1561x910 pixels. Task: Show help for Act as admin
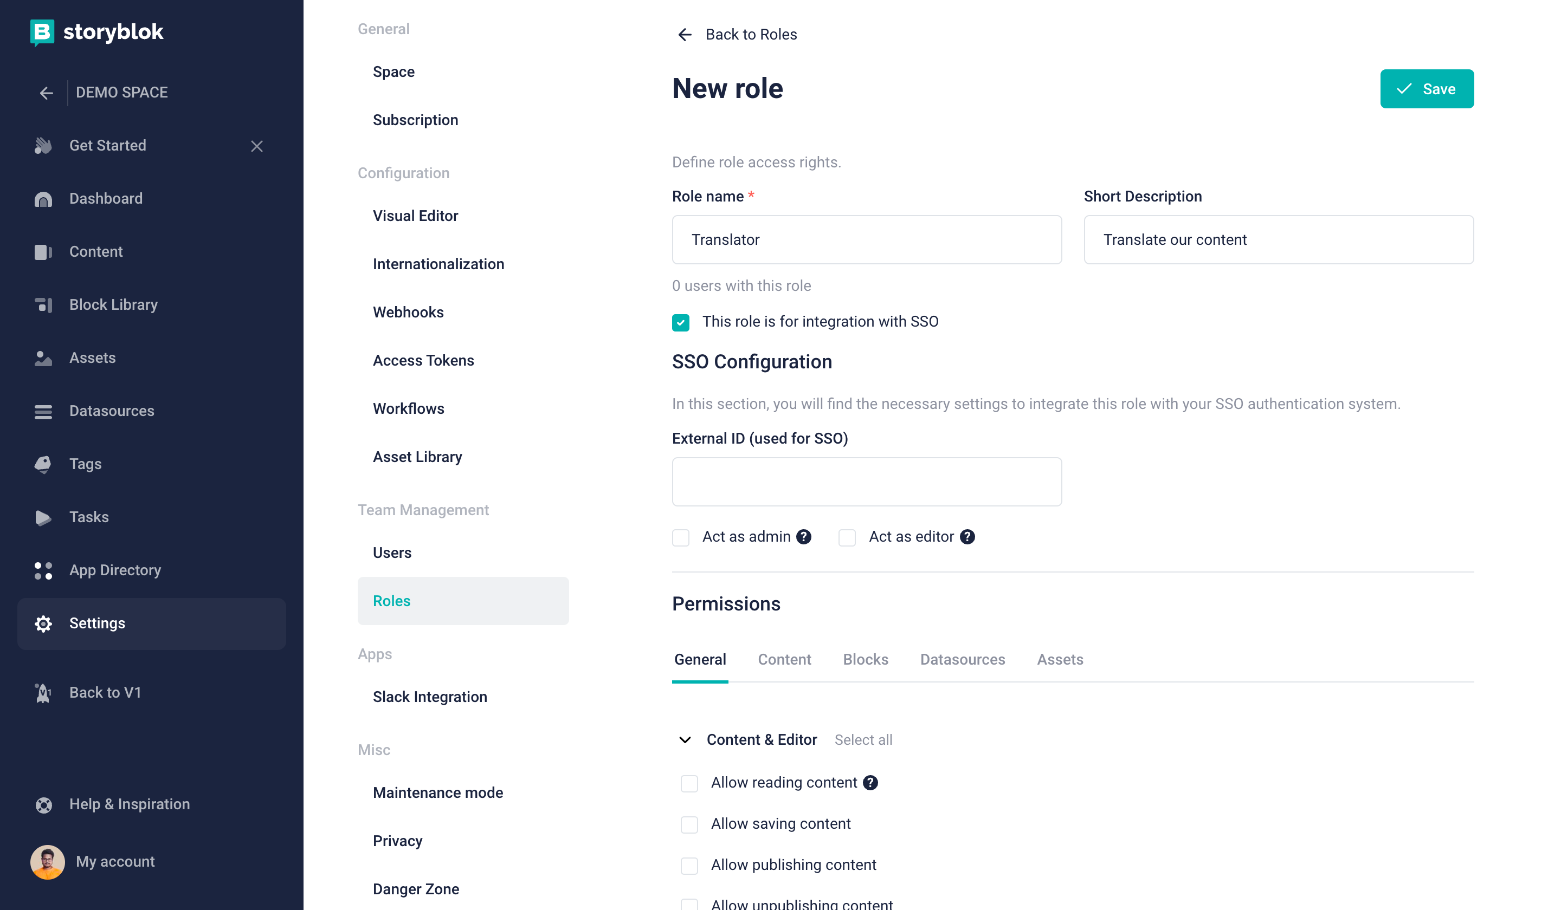pos(803,537)
